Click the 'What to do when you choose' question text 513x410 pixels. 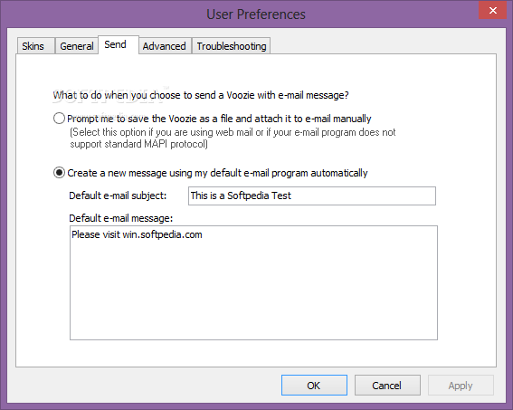coord(201,95)
